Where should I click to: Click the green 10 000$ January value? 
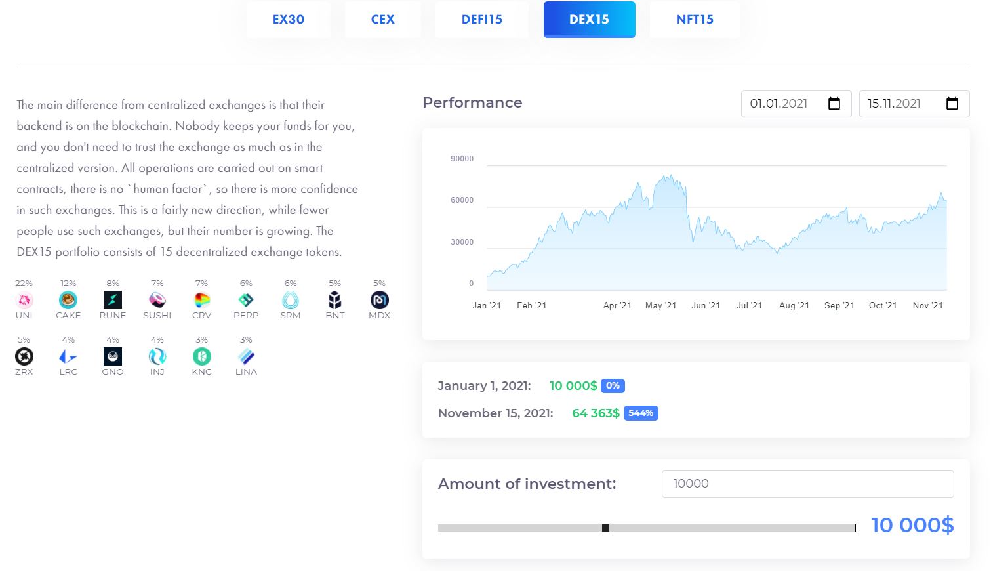point(573,386)
